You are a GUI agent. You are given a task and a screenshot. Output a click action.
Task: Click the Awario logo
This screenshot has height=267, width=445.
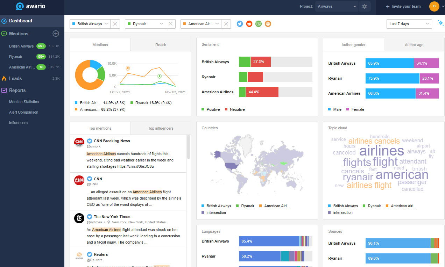(x=30, y=6)
